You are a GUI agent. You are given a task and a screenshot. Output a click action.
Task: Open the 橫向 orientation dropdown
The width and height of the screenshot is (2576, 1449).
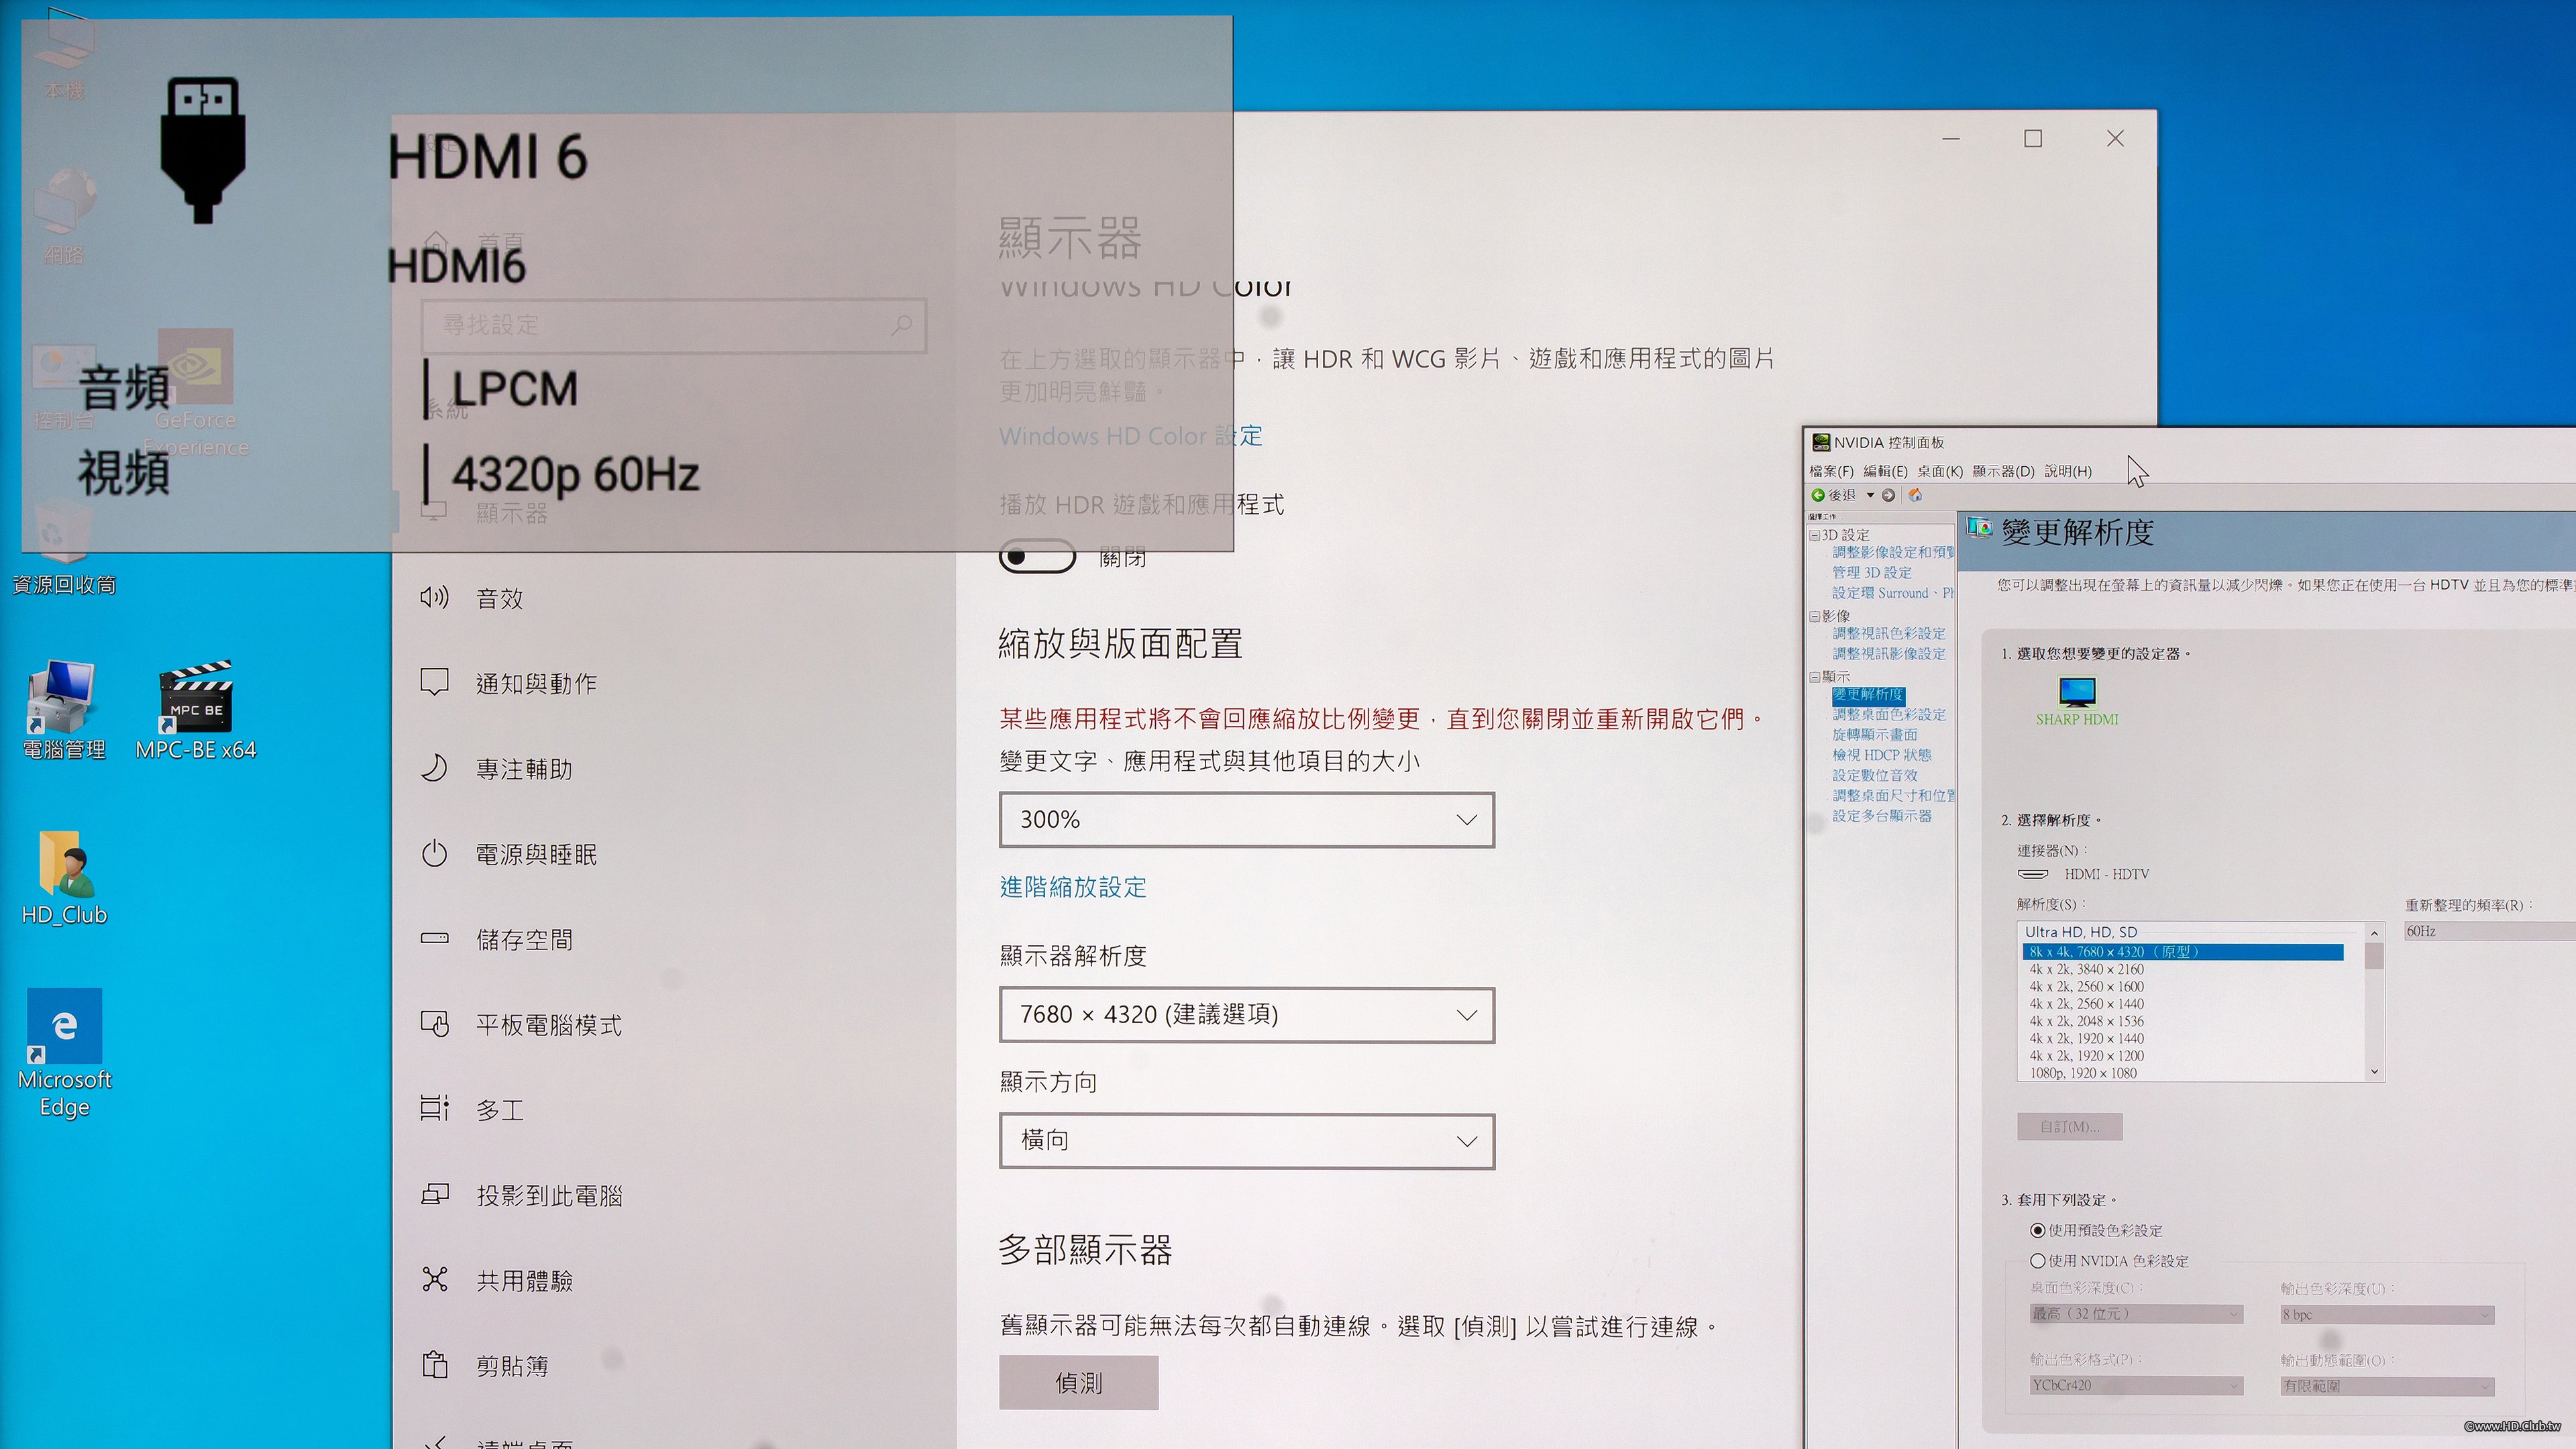pyautogui.click(x=1247, y=1141)
